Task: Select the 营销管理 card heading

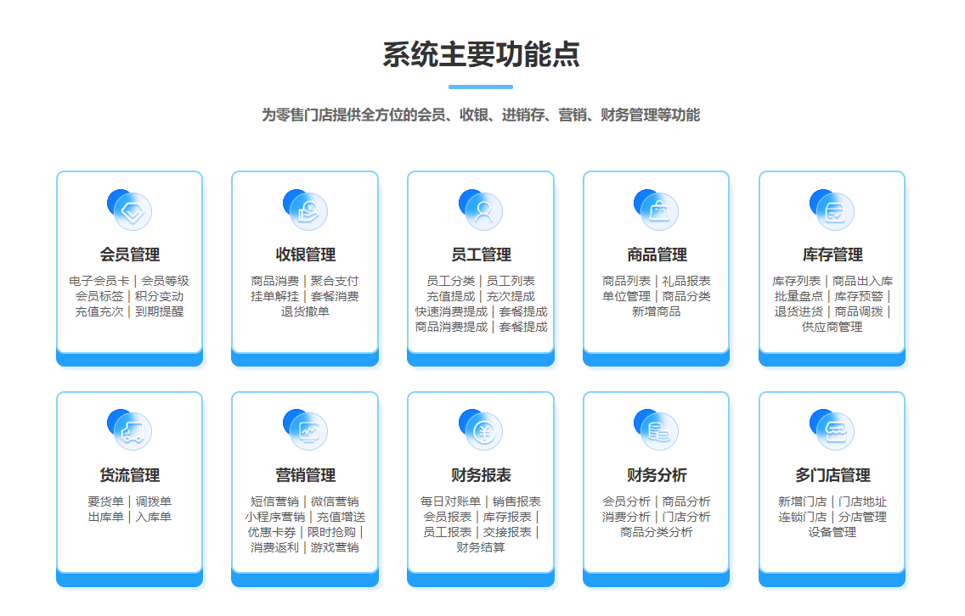Action: [305, 475]
